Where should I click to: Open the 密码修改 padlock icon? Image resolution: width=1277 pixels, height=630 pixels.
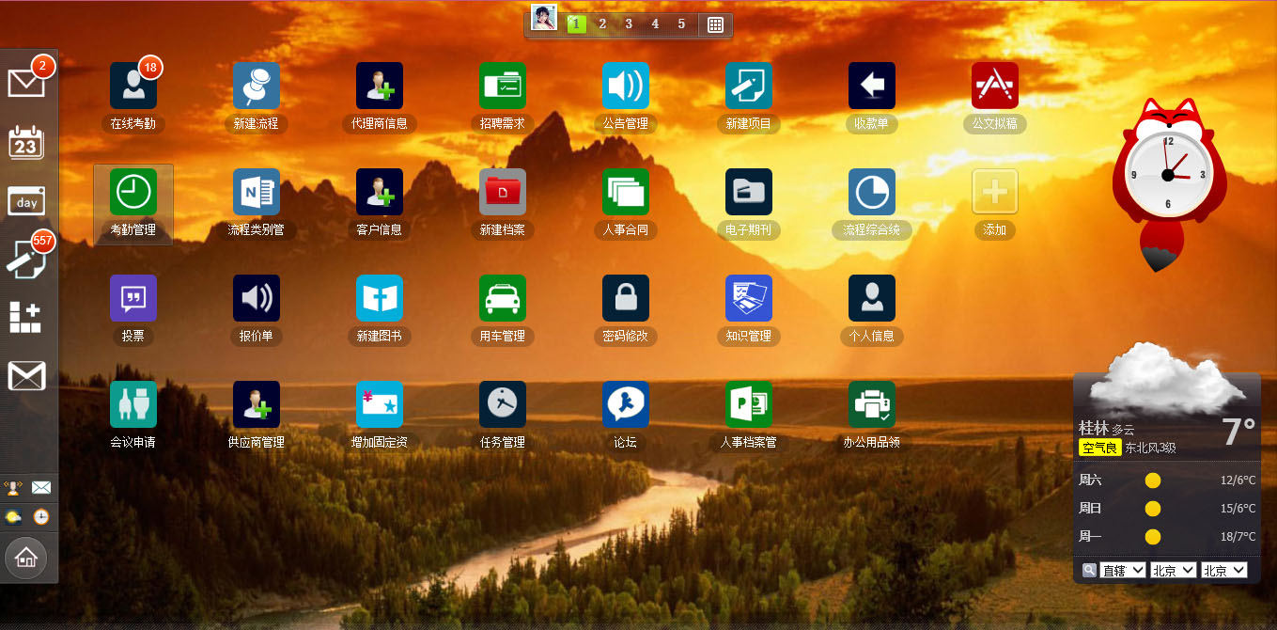626,298
